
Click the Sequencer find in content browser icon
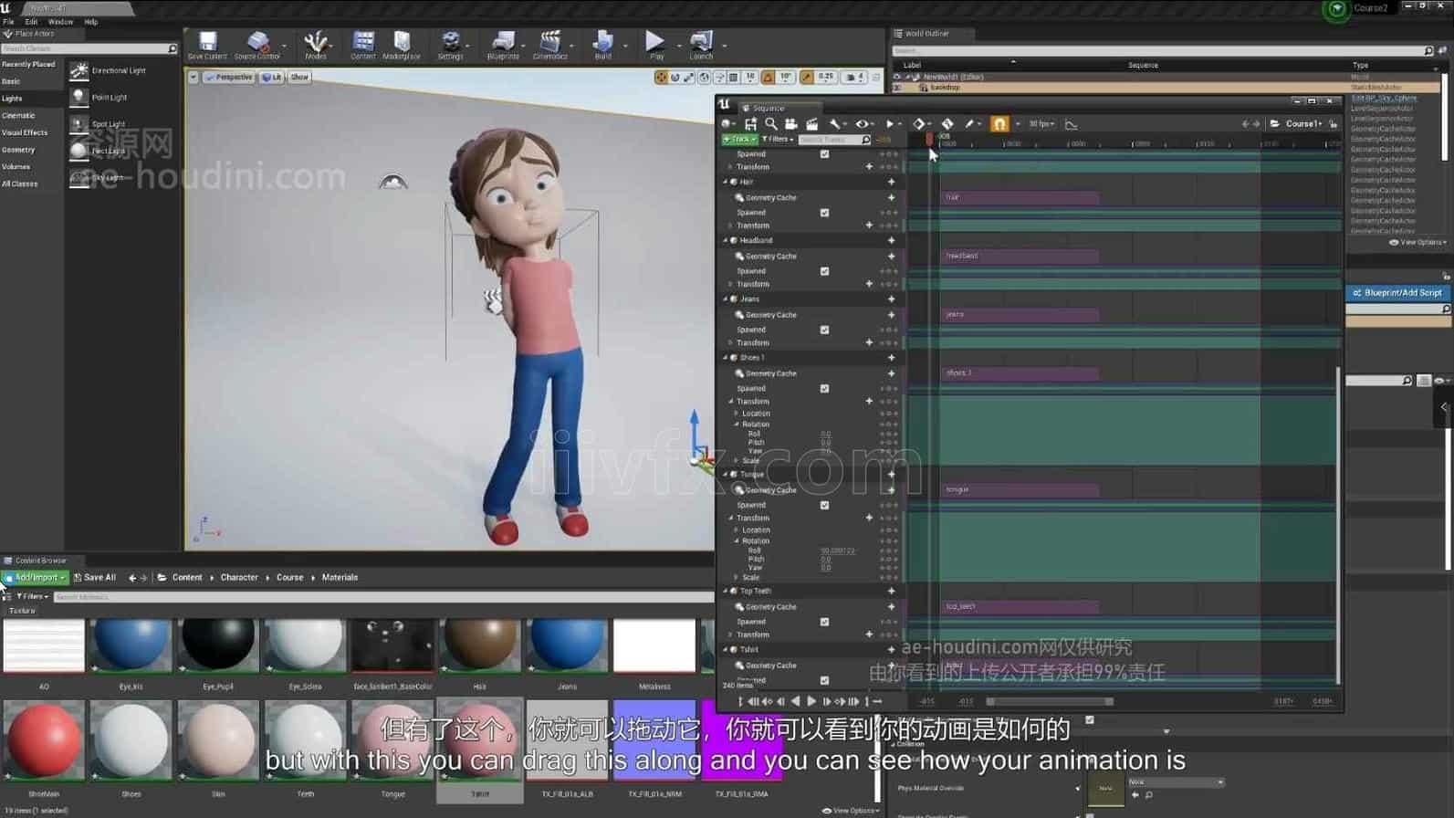tap(771, 123)
